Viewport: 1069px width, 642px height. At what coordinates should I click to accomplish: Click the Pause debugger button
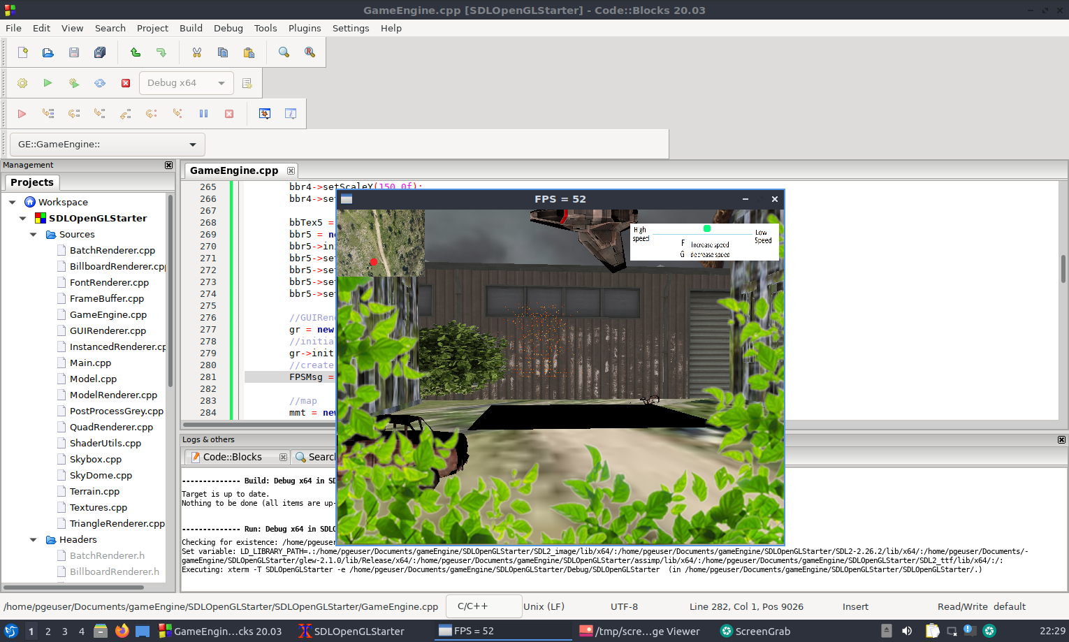coord(203,113)
